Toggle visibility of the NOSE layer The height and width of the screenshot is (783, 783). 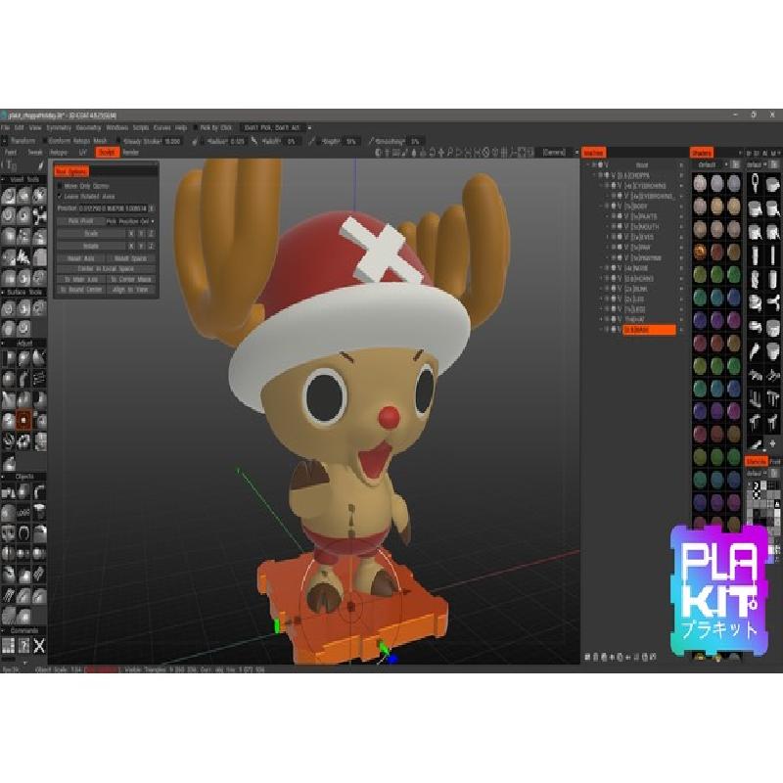[614, 268]
